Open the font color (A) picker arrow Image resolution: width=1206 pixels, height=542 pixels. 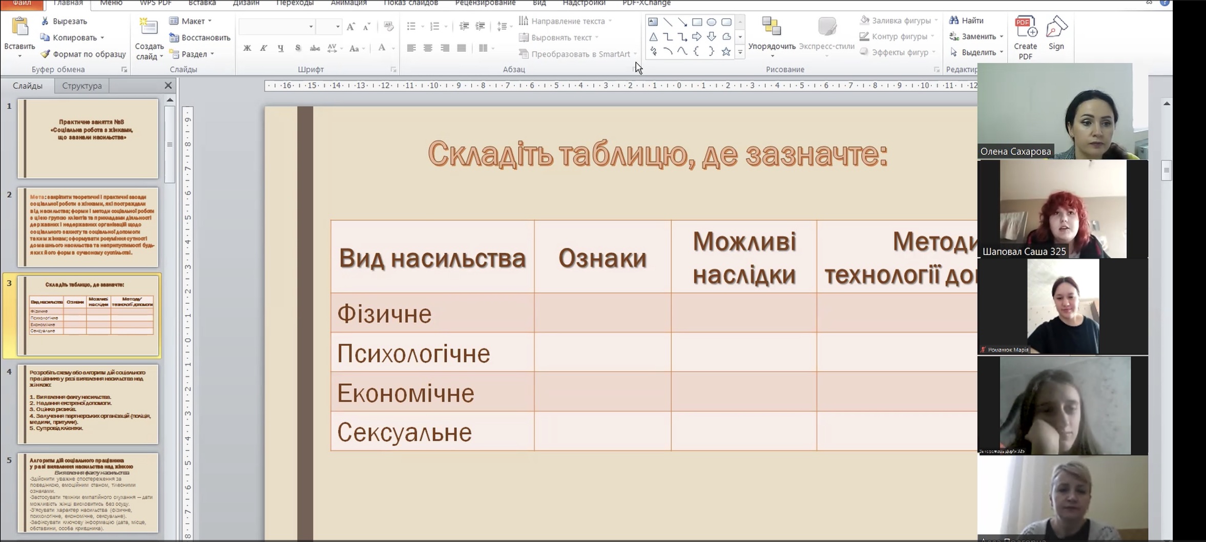393,48
